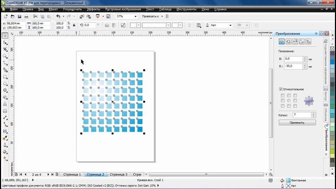
Task: Switch to Страница 1 tab
Action: pos(72,174)
